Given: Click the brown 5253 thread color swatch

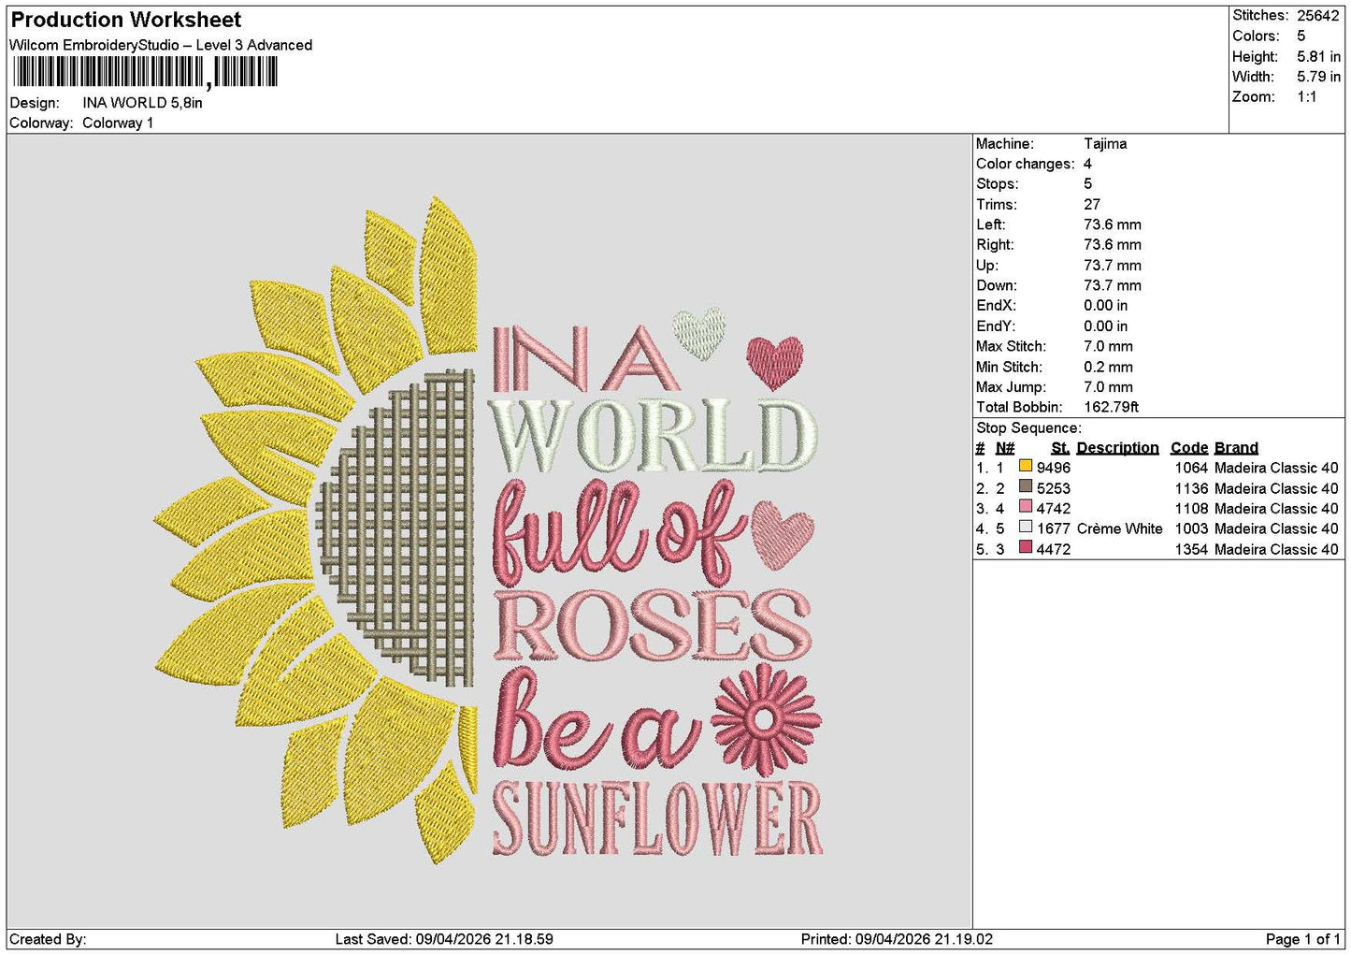Looking at the screenshot, I should point(1026,487).
